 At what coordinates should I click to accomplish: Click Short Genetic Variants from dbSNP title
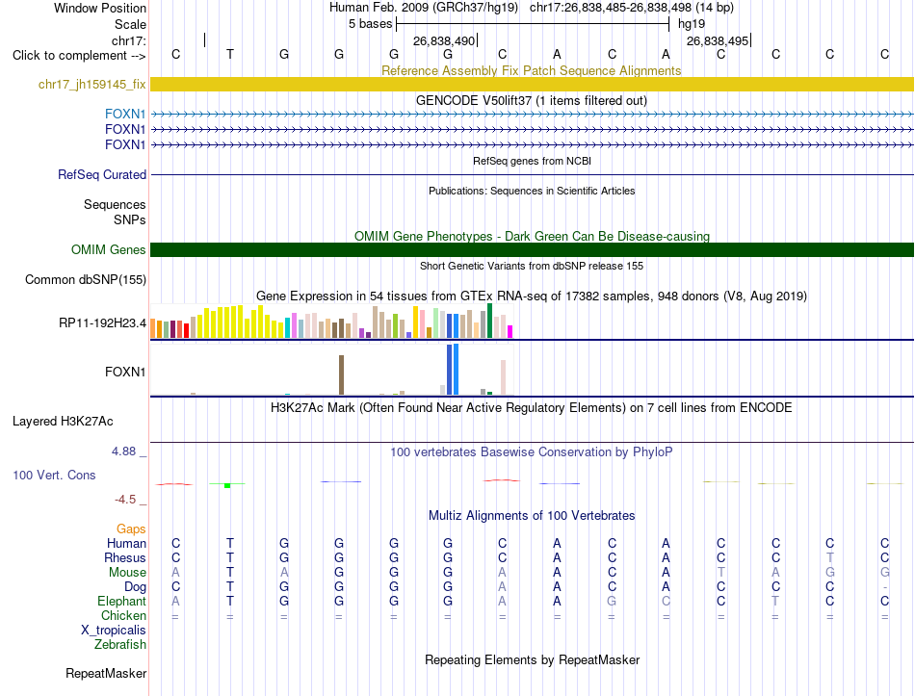tap(532, 266)
